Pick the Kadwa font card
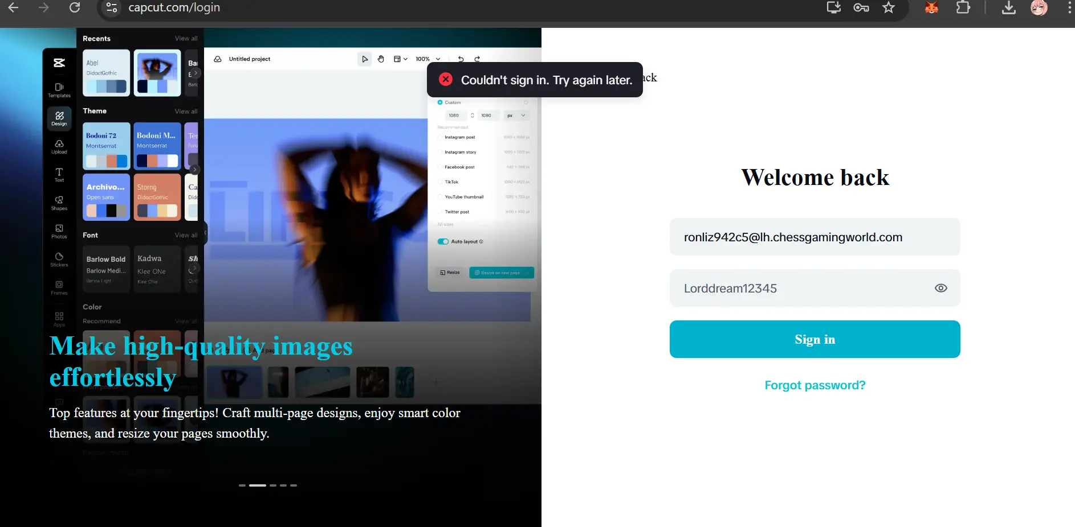The image size is (1075, 527). point(157,269)
